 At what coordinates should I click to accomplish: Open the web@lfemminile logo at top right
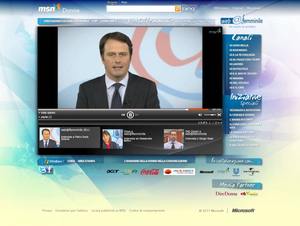coord(241,21)
